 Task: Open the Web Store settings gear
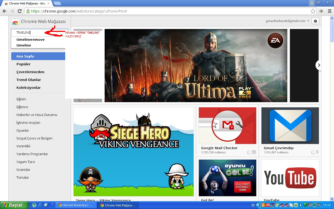[x=315, y=21]
